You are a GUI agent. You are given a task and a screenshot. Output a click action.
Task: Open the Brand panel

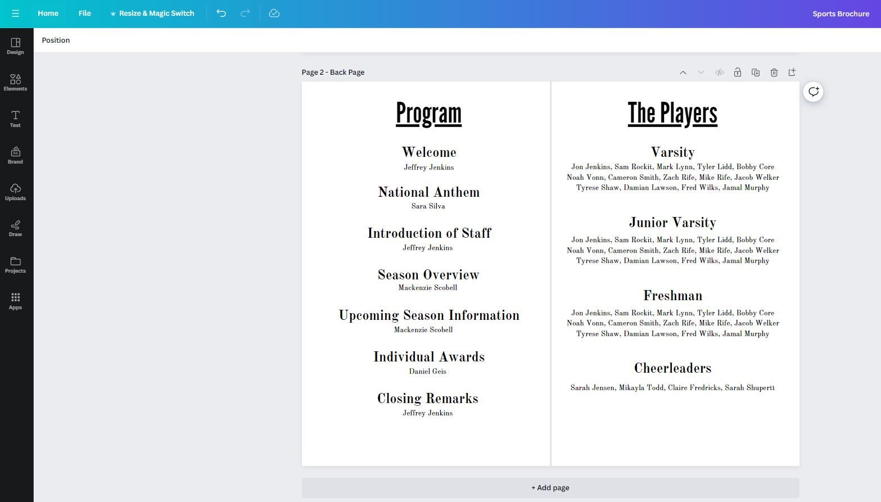coord(15,155)
